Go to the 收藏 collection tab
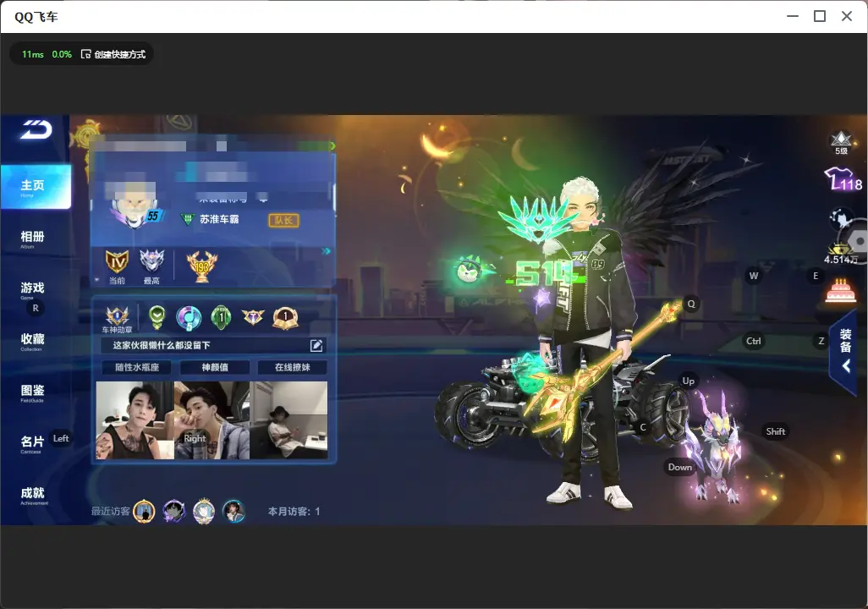 [32, 341]
